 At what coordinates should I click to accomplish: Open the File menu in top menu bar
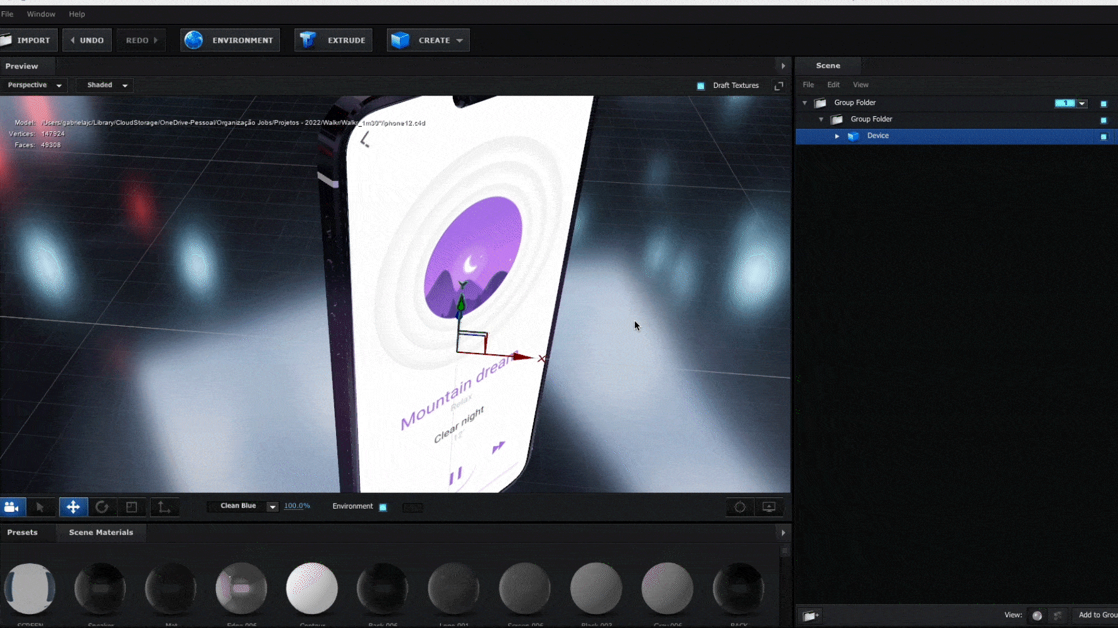[7, 14]
